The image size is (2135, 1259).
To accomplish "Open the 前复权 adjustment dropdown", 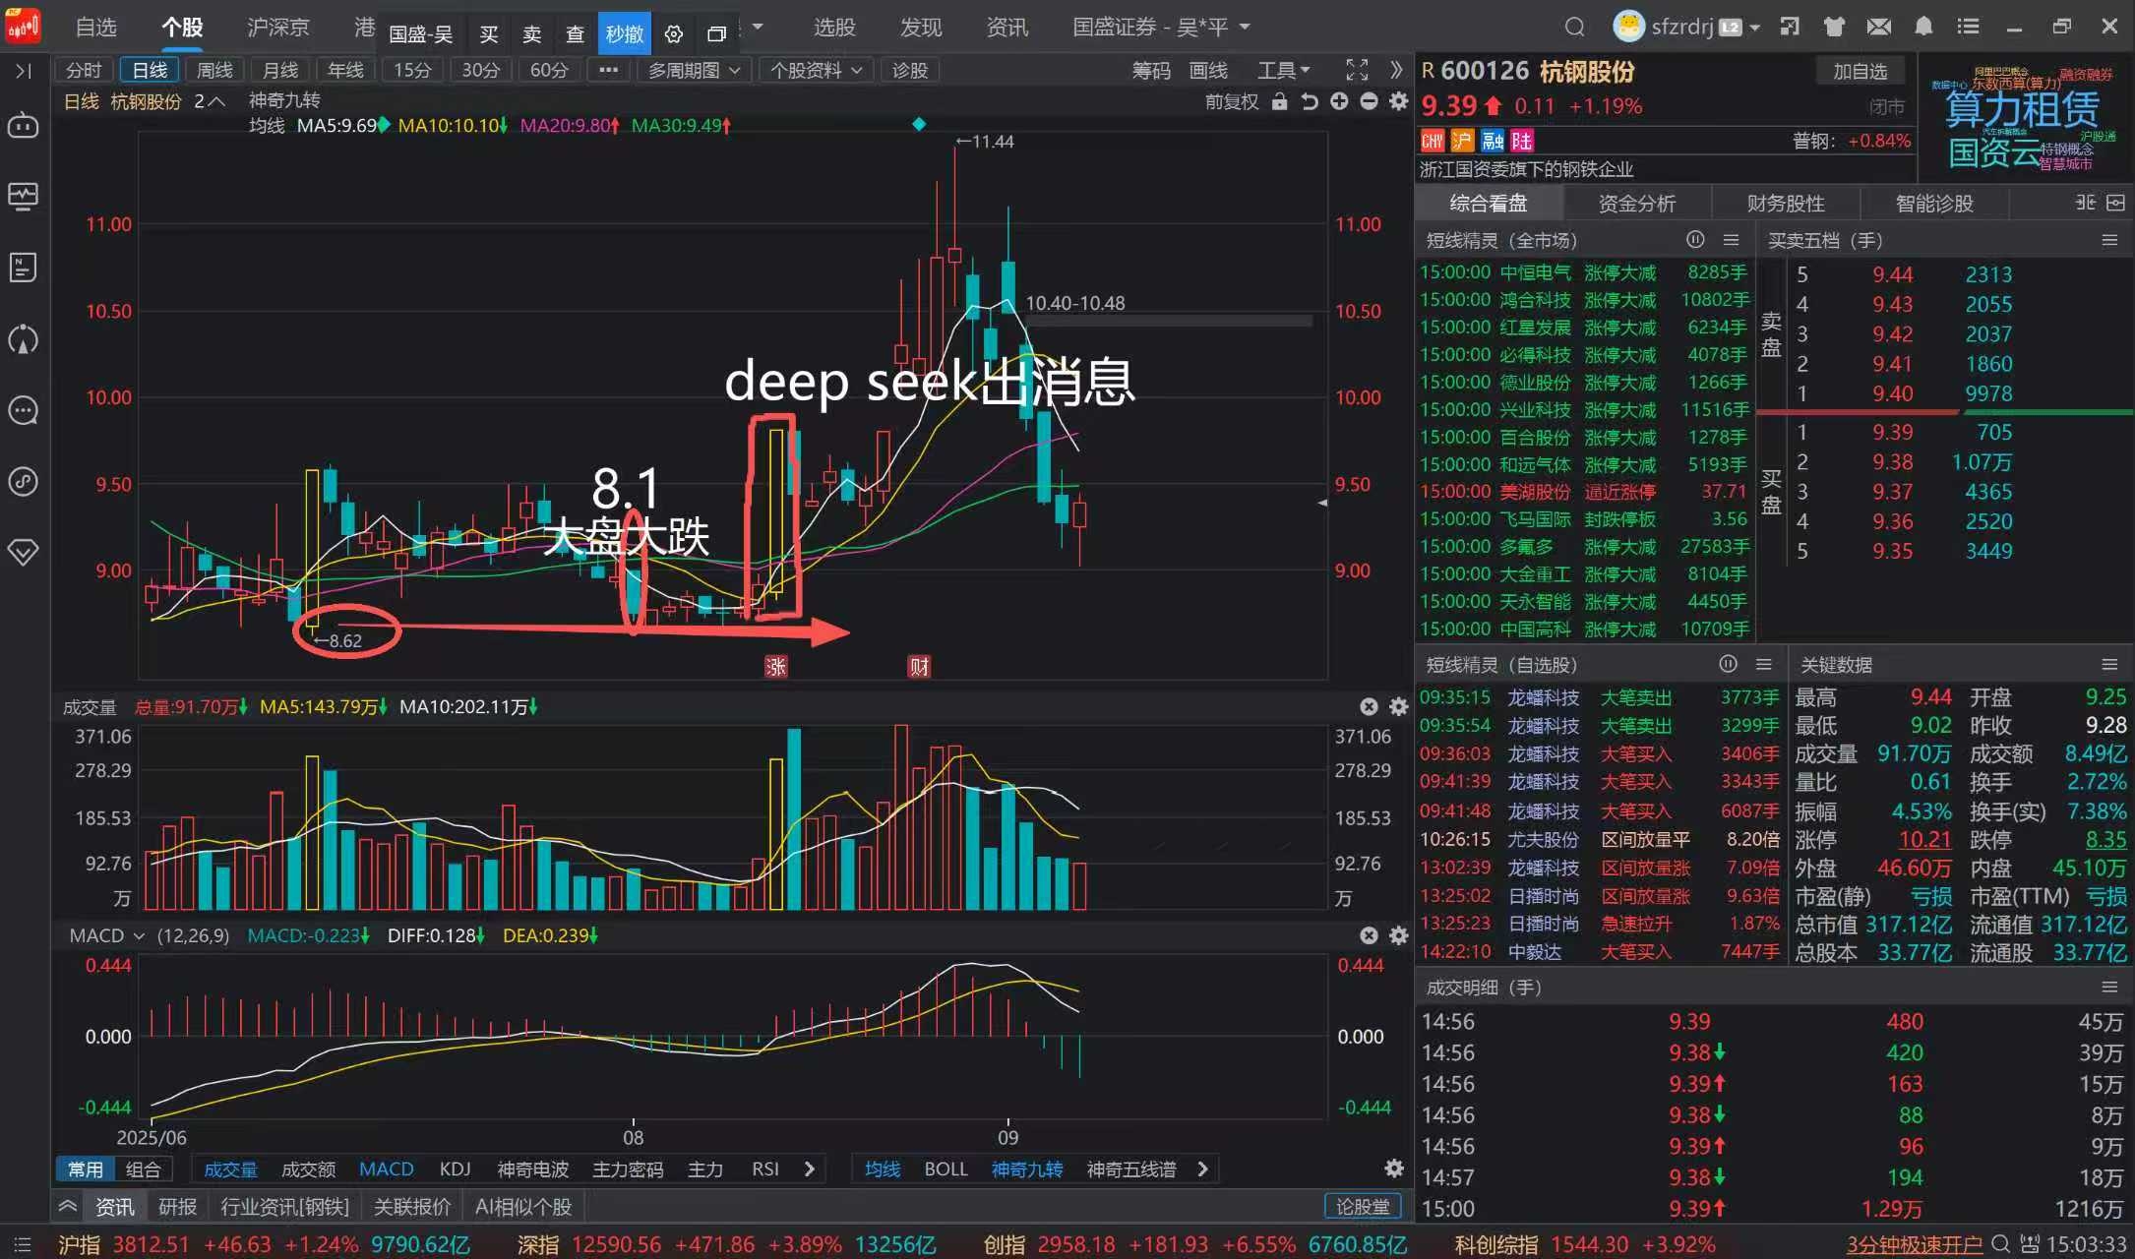I will [1232, 101].
